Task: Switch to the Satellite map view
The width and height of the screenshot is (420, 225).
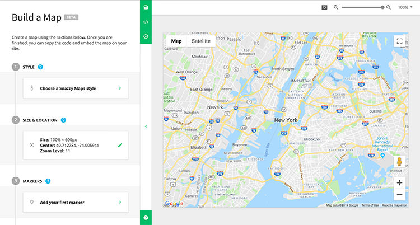Action: click(201, 41)
